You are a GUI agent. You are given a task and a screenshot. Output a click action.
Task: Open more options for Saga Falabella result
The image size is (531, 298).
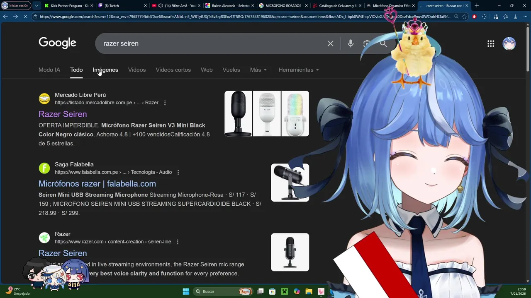[178, 172]
